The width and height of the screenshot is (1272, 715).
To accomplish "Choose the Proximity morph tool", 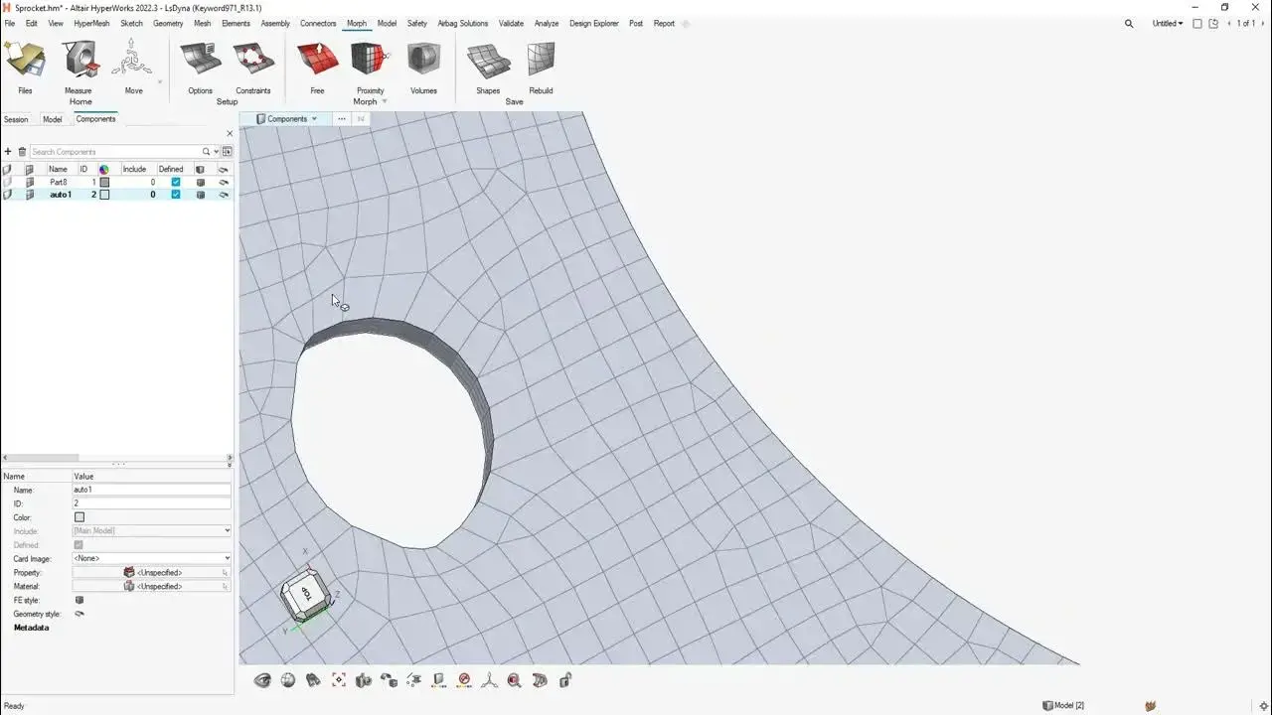I will 371,66.
